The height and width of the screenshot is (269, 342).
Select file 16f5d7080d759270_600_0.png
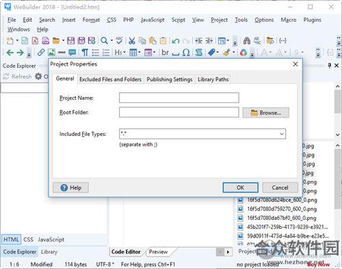277,209
